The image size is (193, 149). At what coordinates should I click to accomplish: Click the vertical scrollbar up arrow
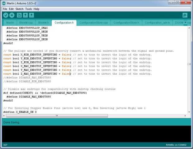pos(189,28)
